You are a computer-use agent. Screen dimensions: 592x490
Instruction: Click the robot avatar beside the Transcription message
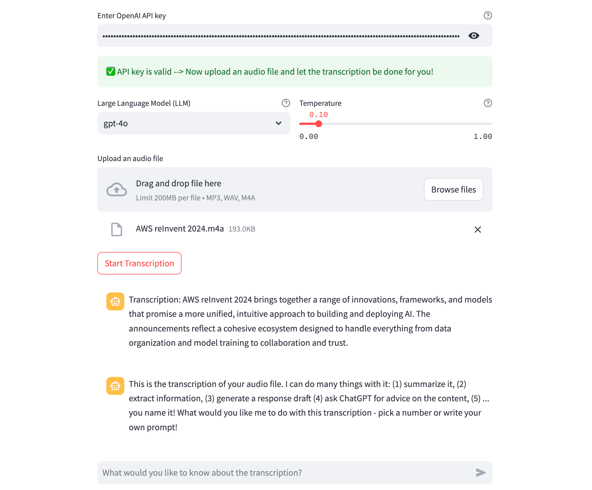coord(115,301)
